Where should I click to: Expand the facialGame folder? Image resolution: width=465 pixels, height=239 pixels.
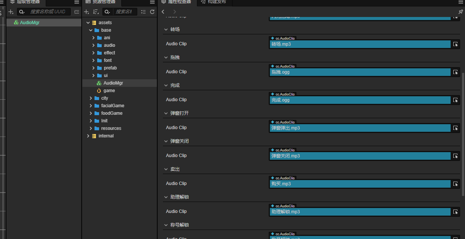91,106
